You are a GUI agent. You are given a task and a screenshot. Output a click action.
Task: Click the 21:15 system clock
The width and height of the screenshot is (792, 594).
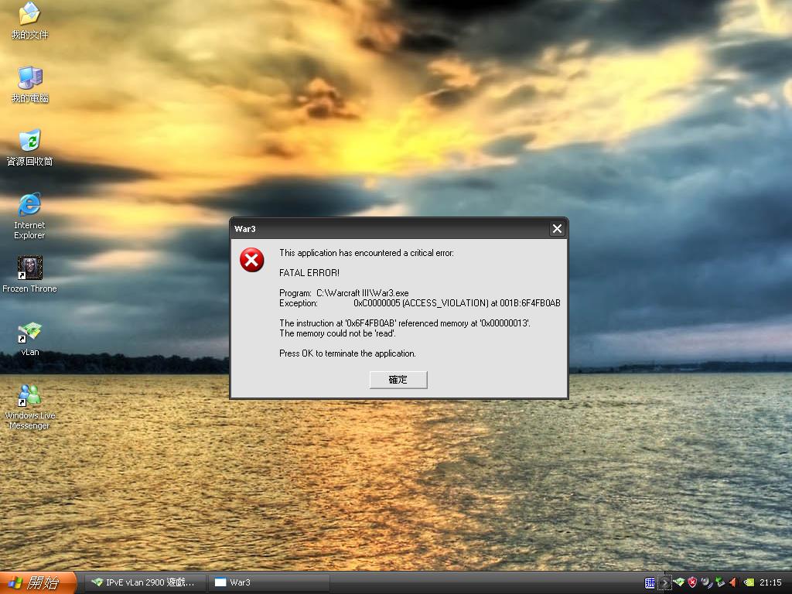point(770,582)
